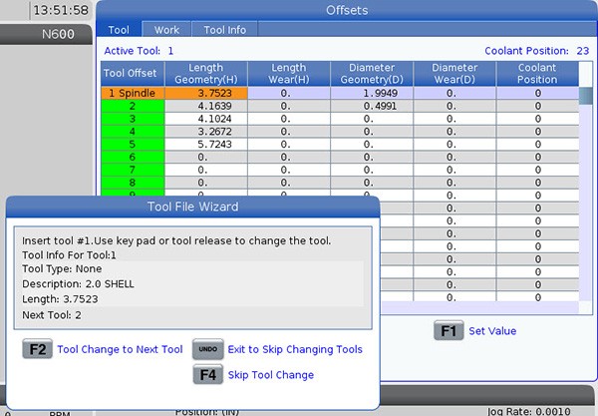Viewport: 598px width, 416px height.
Task: Select length geometry value 3.7523
Action: (206, 93)
